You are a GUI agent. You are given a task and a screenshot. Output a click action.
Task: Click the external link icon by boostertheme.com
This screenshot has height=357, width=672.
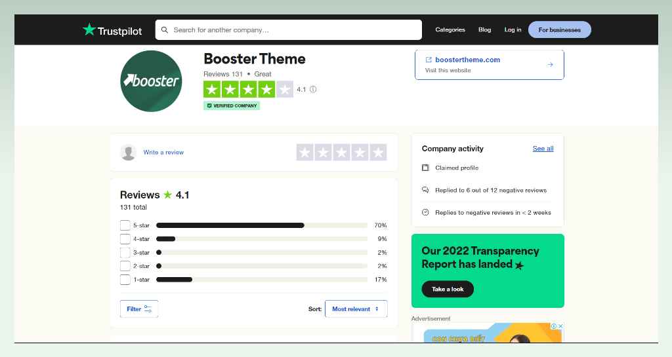pyautogui.click(x=428, y=60)
